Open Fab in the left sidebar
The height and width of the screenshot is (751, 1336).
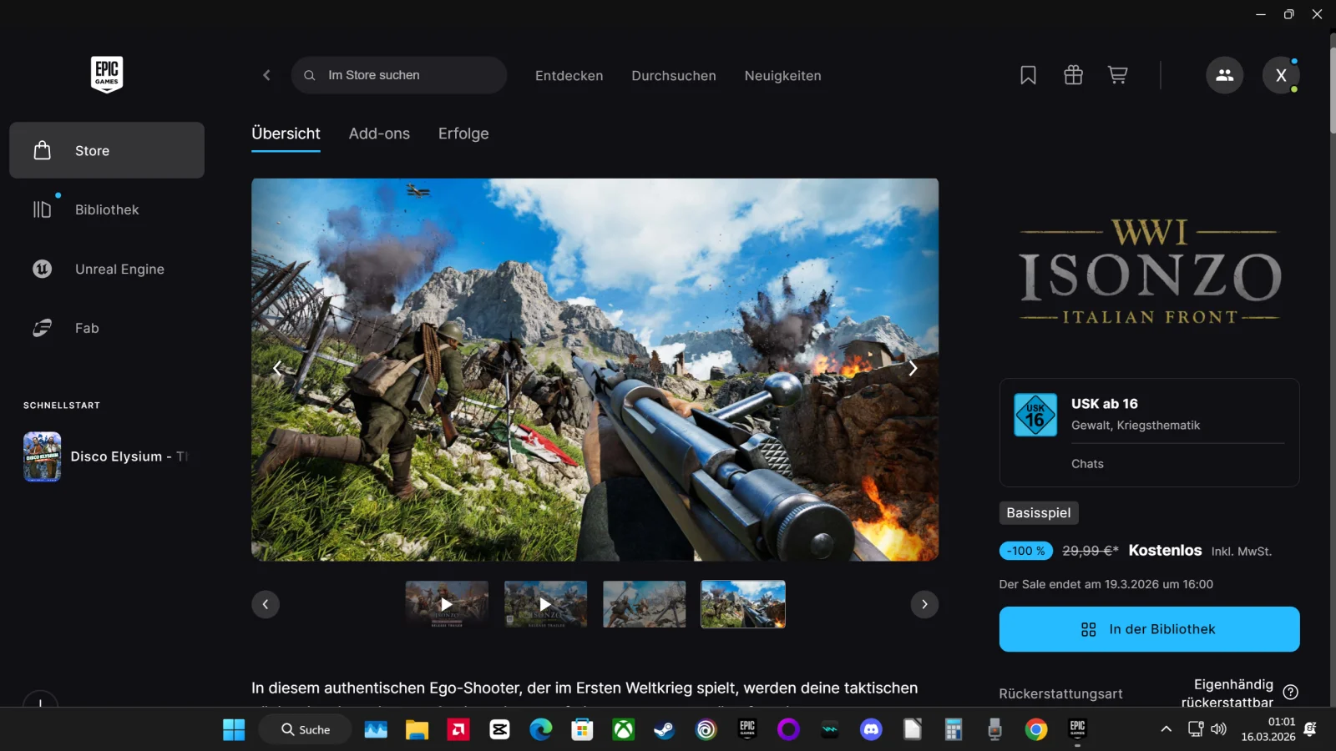107,328
